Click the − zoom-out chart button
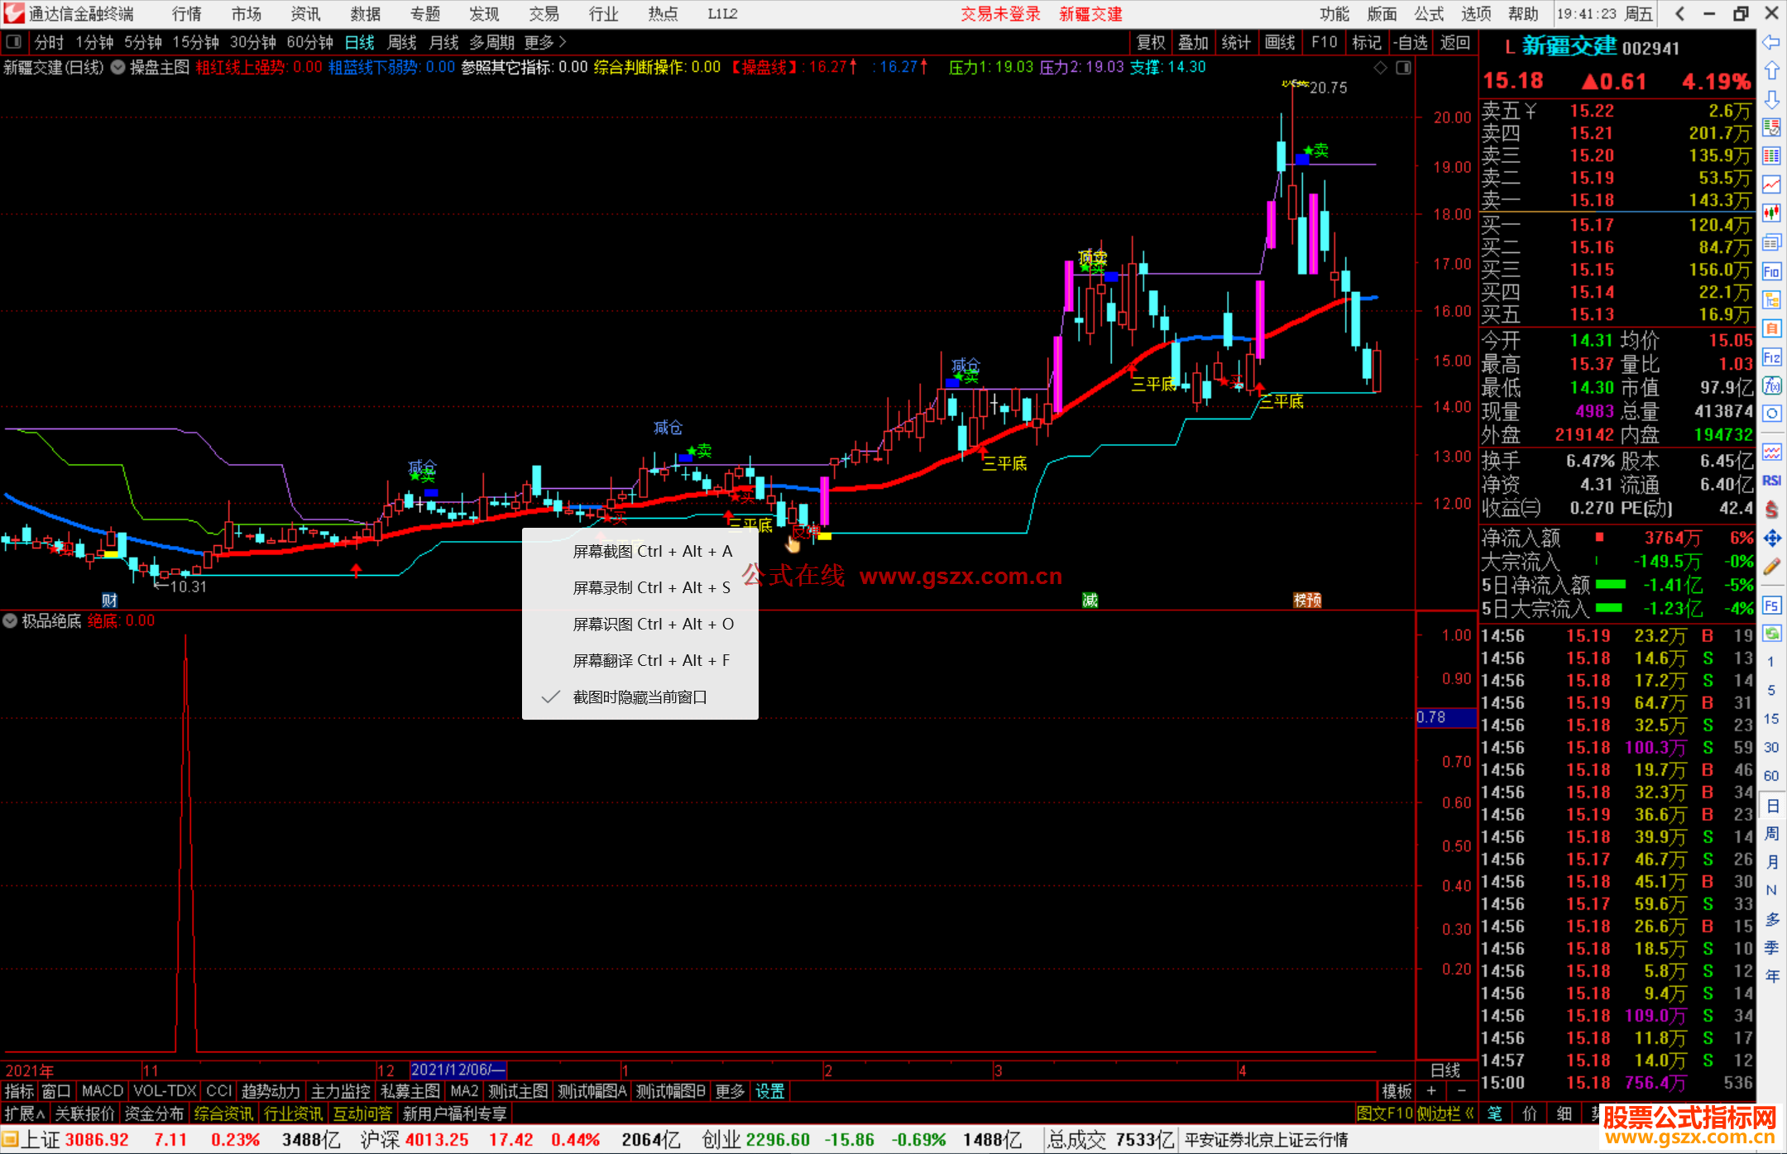The image size is (1787, 1154). coord(1461,1091)
